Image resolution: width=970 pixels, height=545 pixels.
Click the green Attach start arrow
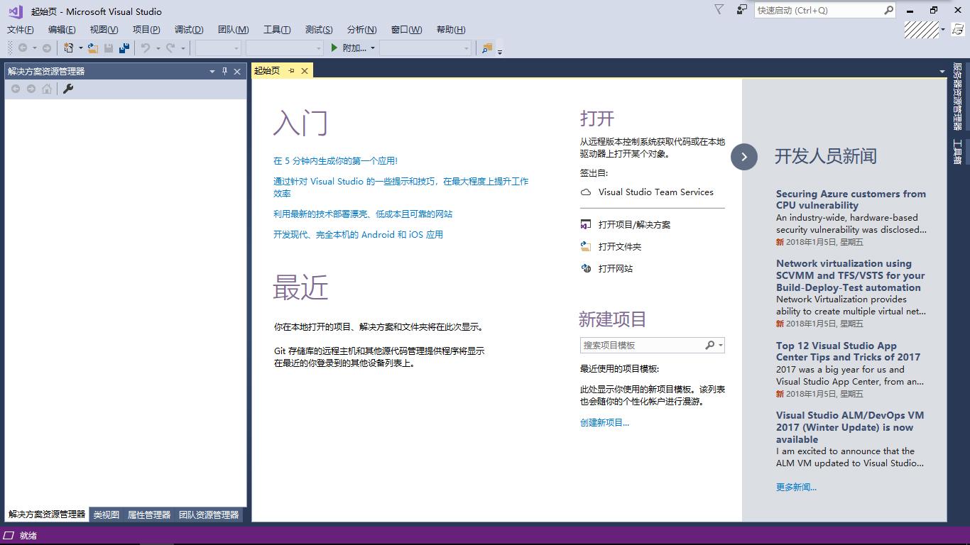[334, 48]
